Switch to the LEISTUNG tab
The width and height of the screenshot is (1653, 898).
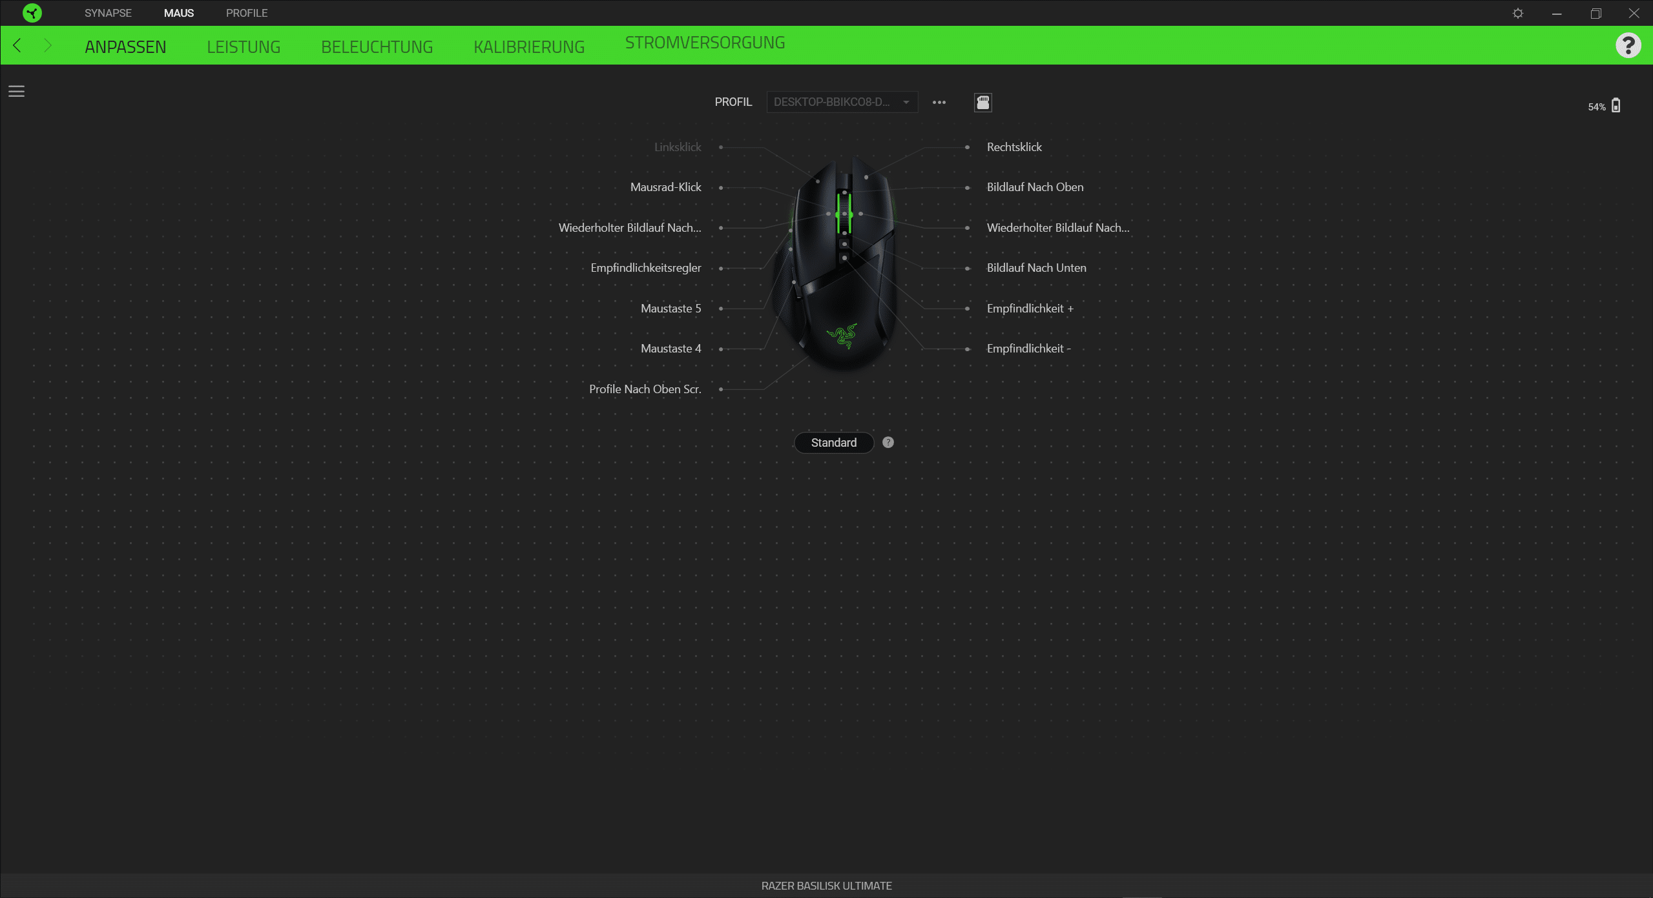(x=244, y=46)
